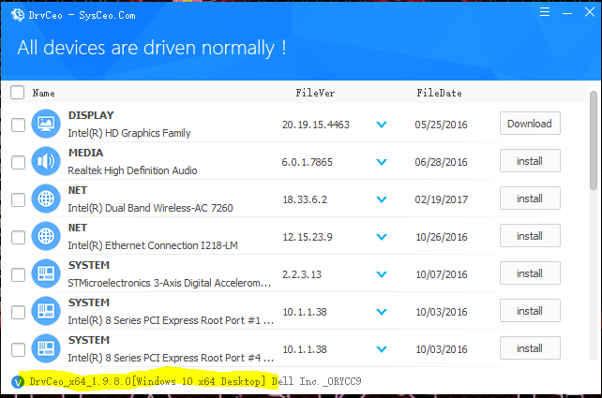Image resolution: width=602 pixels, height=398 pixels.
Task: Click the globe icon for Wireless-AC 7260
Action: 46,199
